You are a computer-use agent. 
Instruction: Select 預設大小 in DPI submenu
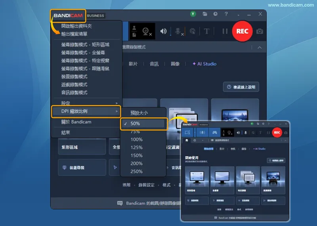pos(139,113)
